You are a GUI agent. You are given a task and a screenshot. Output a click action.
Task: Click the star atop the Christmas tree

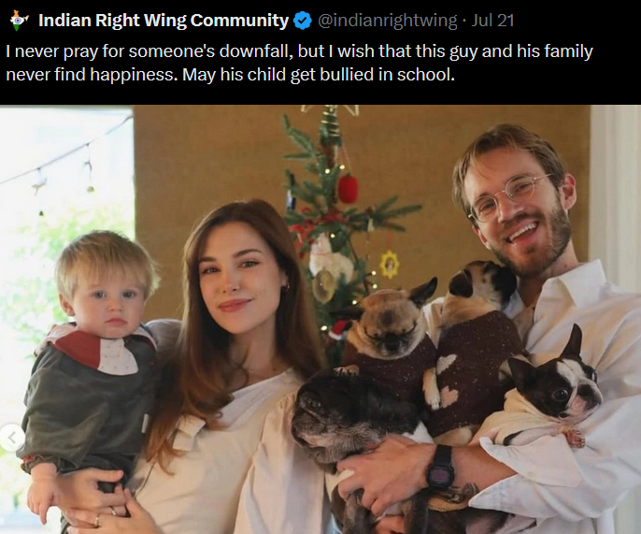331,109
